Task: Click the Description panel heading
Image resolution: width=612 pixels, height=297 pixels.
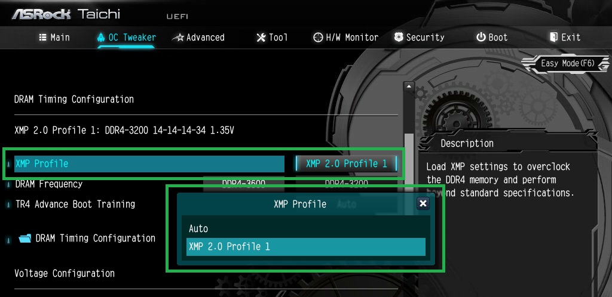Action: point(467,143)
